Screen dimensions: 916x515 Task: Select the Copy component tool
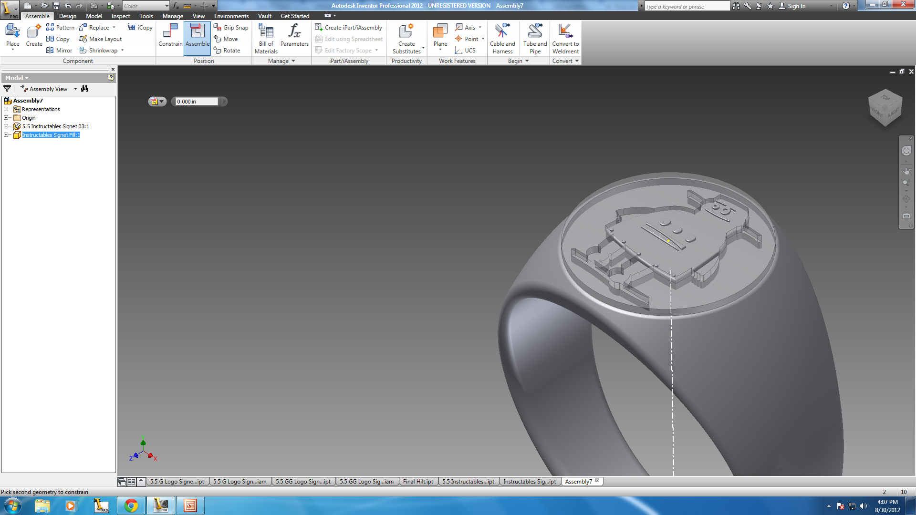58,39
